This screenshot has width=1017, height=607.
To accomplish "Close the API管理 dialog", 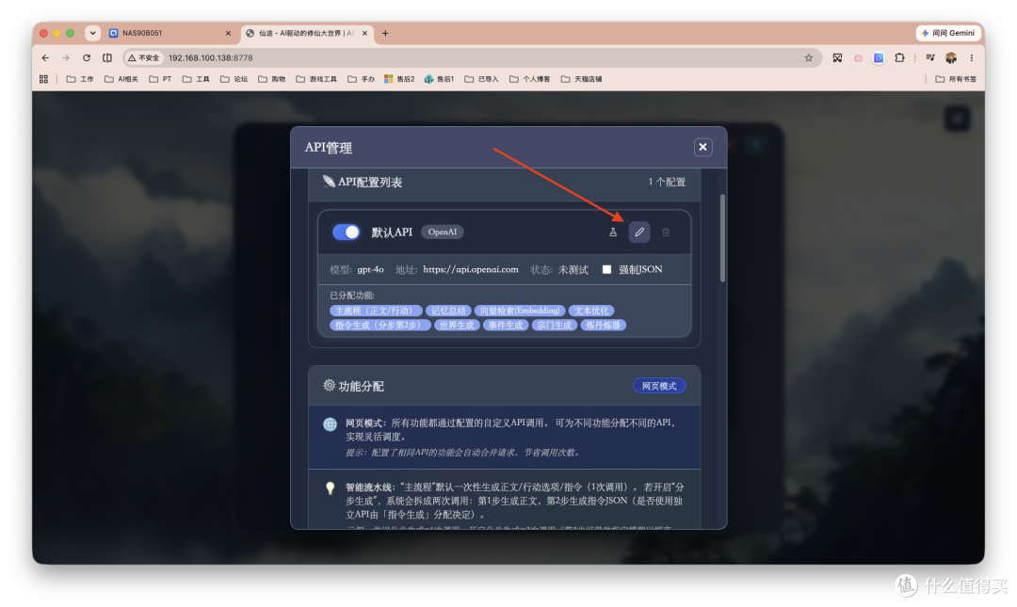I will (702, 147).
